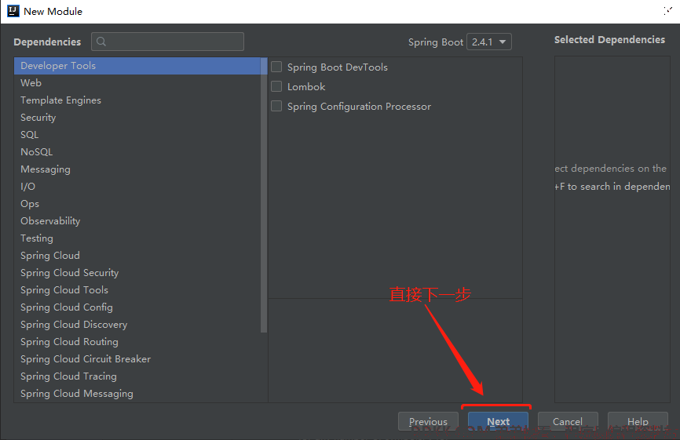Viewport: 680px width, 440px height.
Task: Select the Ops category
Action: point(137,204)
